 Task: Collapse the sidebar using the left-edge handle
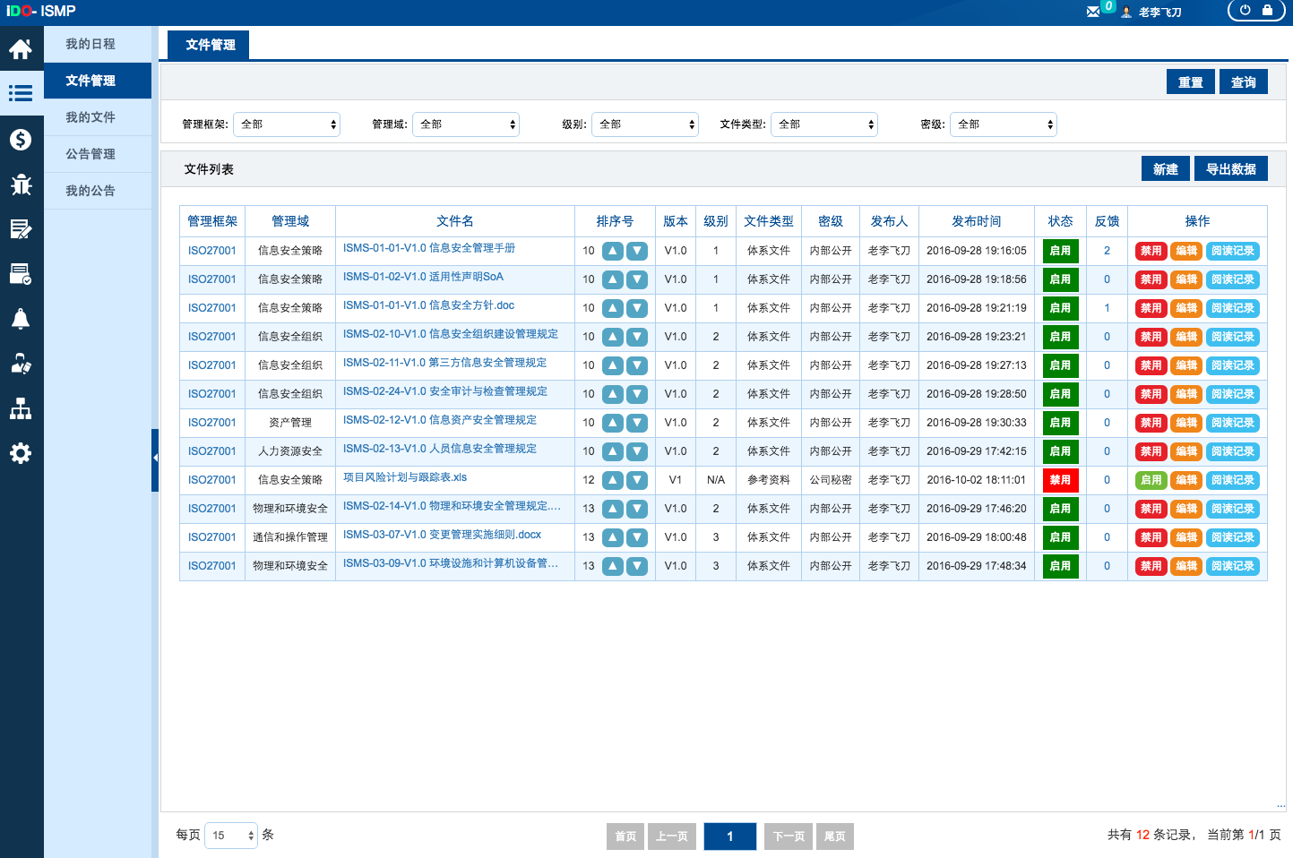point(155,459)
